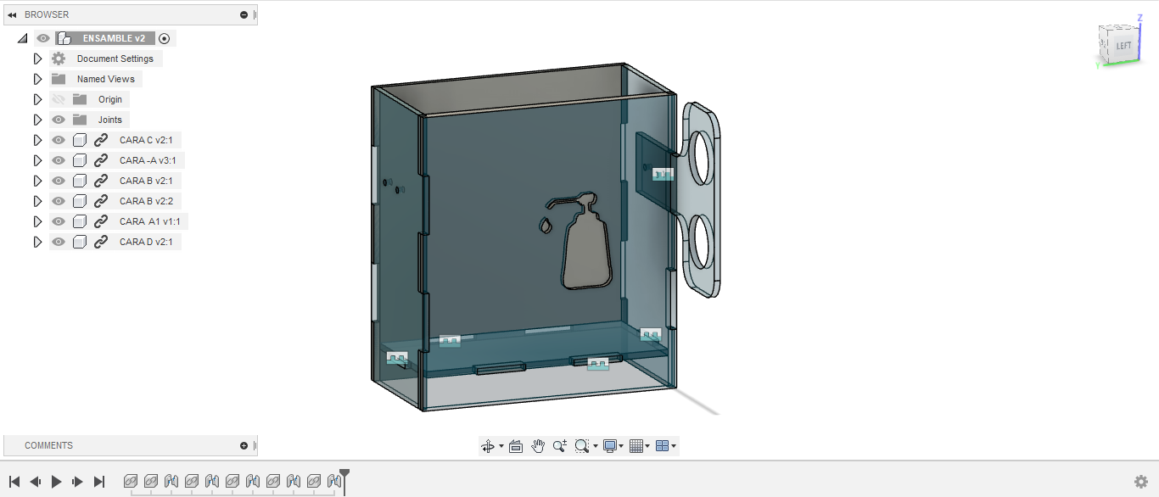This screenshot has width=1159, height=497.
Task: Hide component CARA D v2:1
Action: (59, 242)
